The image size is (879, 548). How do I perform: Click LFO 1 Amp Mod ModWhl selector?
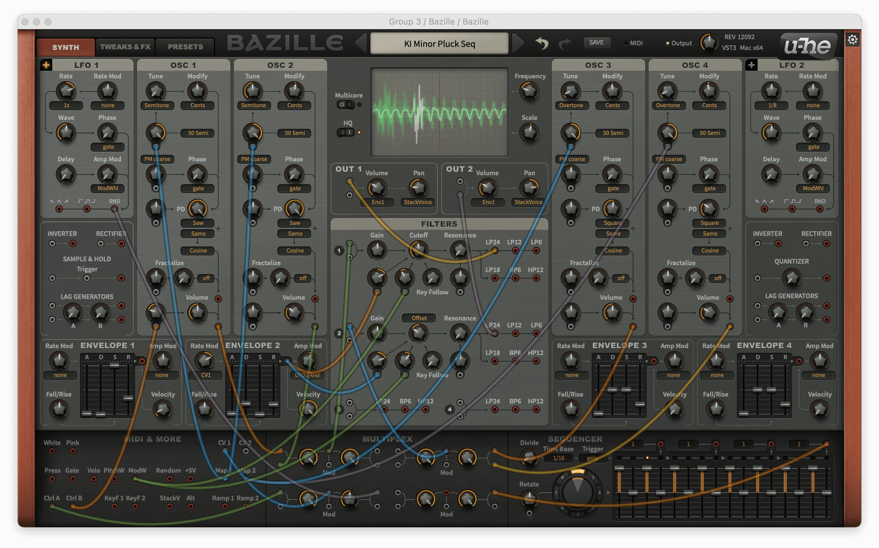[x=108, y=188]
